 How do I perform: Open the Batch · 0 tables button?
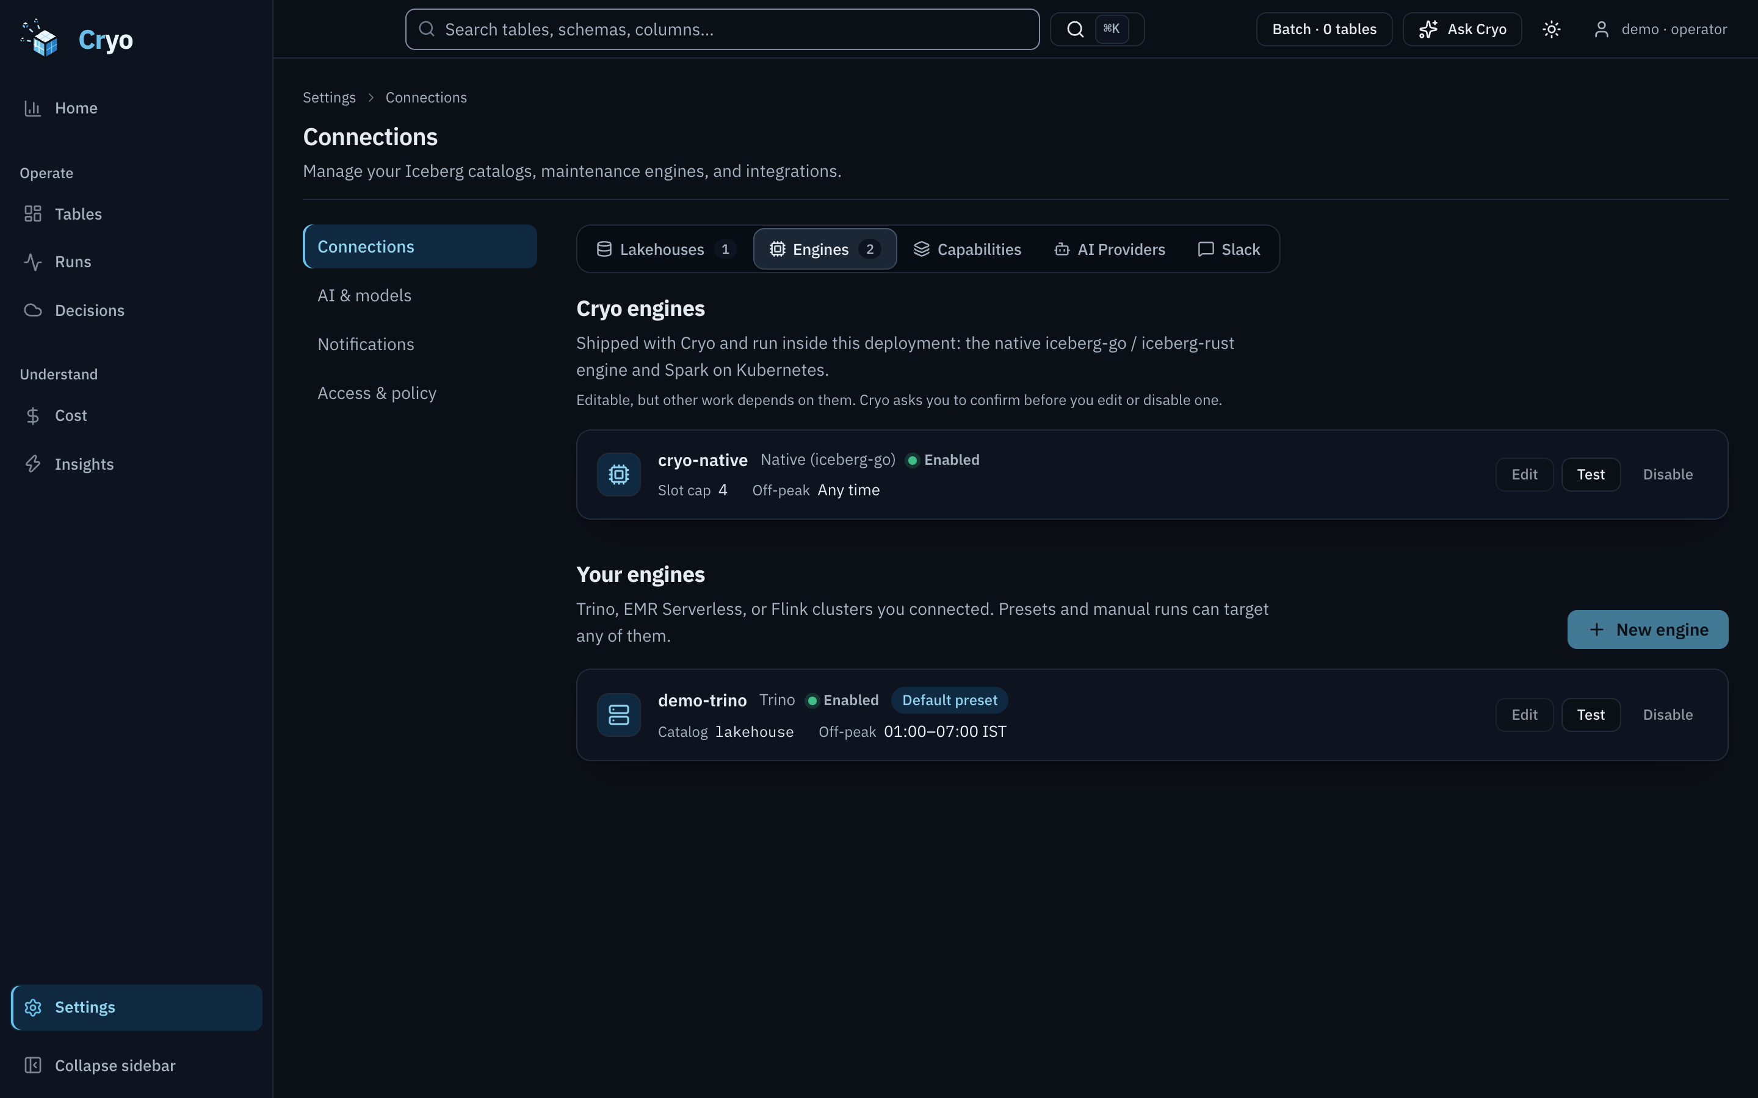click(x=1325, y=29)
